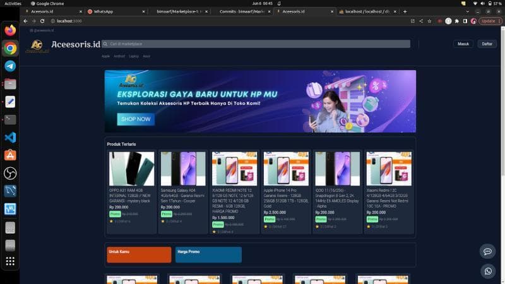Open the Chrome extensions puzzle icon
This screenshot has width=505, height=284.
coord(456,21)
